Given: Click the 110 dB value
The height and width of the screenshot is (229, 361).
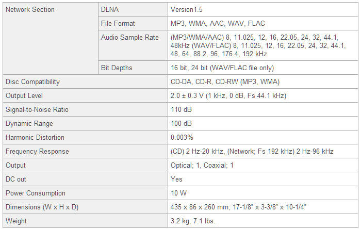Looking at the screenshot, I should click(181, 109).
